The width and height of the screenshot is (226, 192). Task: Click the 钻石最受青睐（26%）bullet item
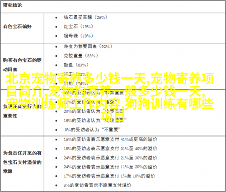click(x=85, y=17)
